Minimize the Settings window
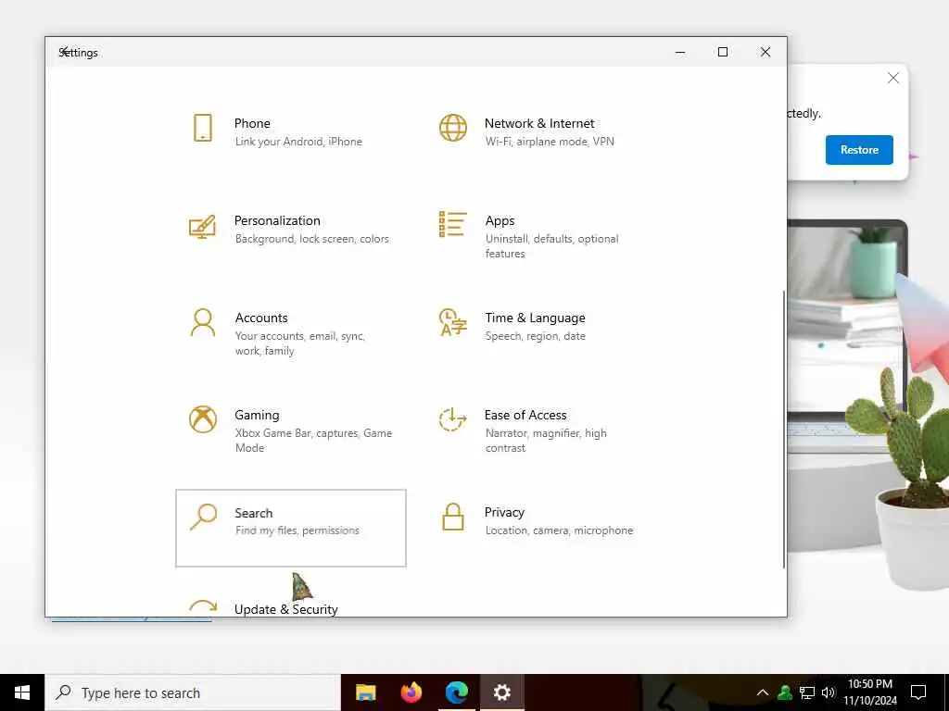 click(680, 52)
